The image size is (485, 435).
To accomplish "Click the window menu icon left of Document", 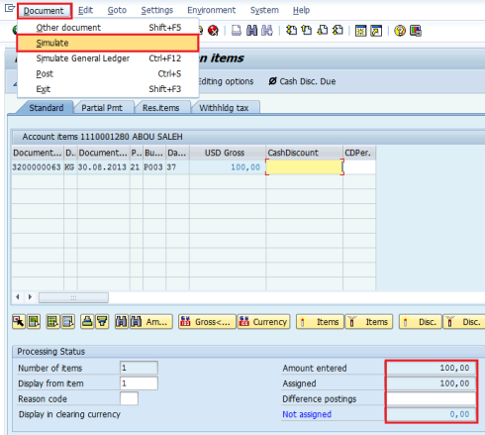I will click(x=10, y=8).
